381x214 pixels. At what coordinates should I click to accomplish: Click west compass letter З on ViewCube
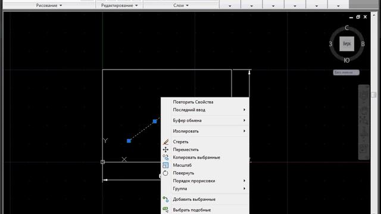(x=330, y=44)
